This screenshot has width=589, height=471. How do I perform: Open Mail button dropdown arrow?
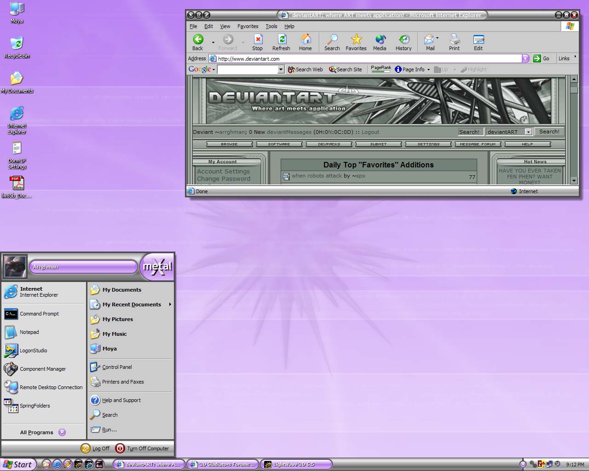point(437,38)
